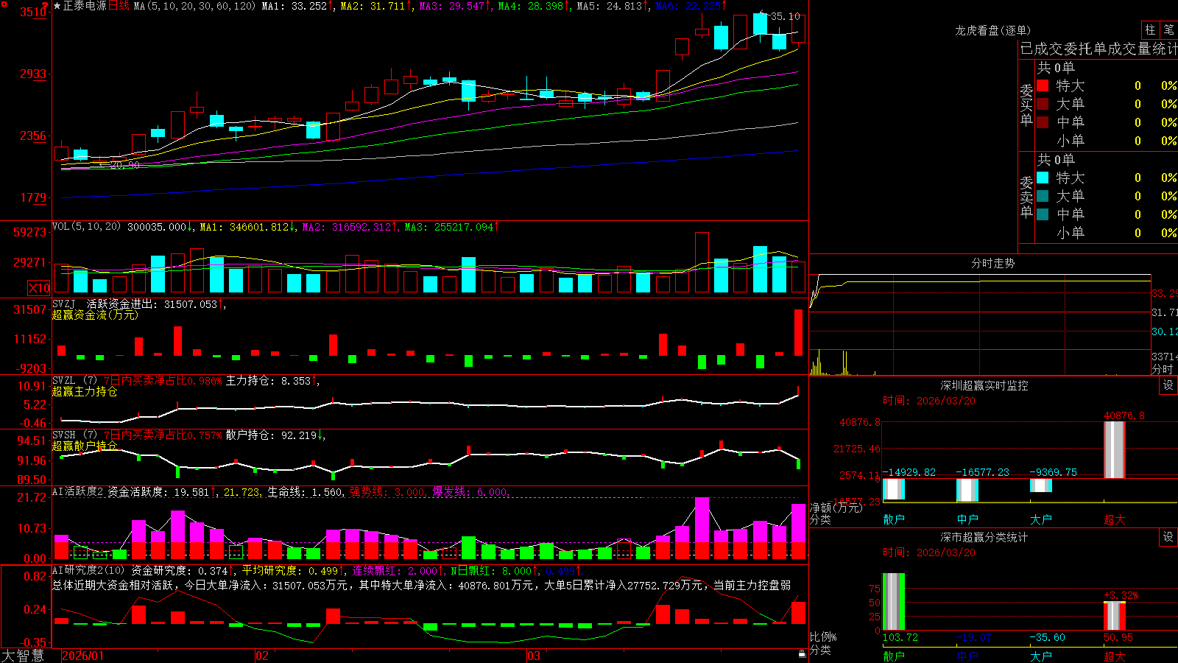This screenshot has width=1178, height=663.
Task: Click teal swatch for 委卖单 中单
Action: (x=1043, y=214)
